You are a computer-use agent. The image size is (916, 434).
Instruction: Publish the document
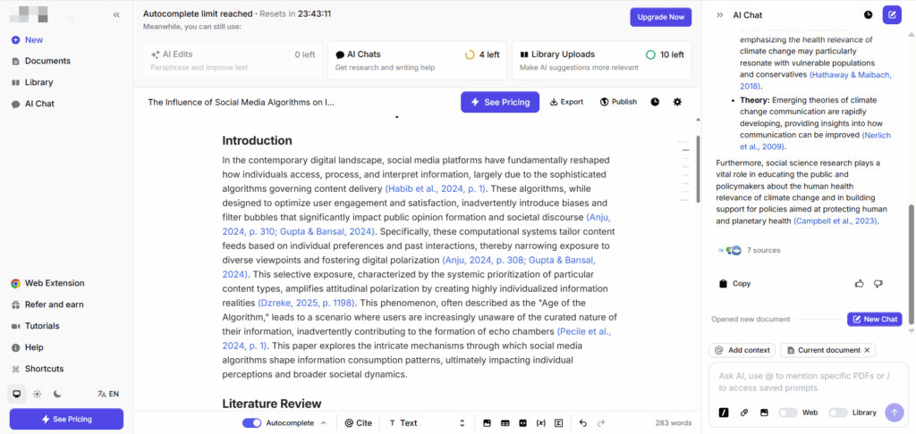pyautogui.click(x=618, y=102)
